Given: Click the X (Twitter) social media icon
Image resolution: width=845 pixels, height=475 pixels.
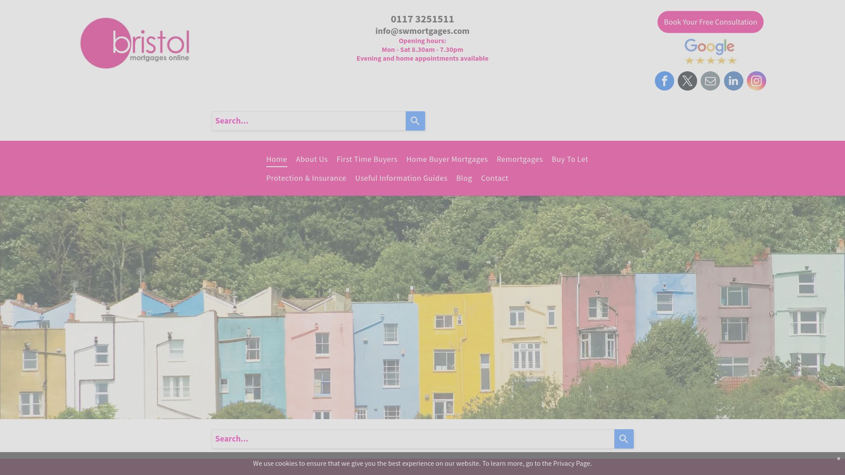Looking at the screenshot, I should click(687, 80).
